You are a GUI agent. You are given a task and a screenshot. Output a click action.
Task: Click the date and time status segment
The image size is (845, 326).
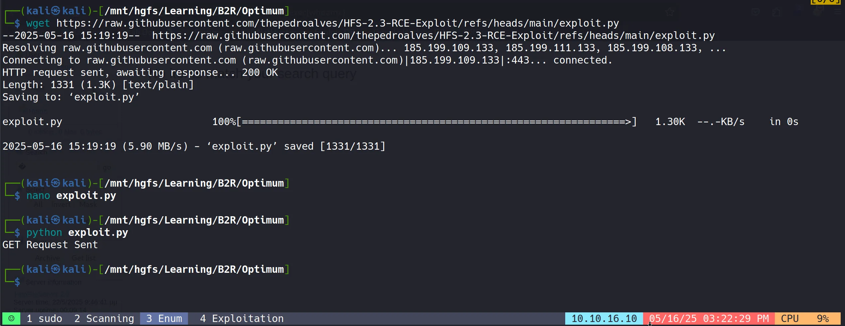709,318
